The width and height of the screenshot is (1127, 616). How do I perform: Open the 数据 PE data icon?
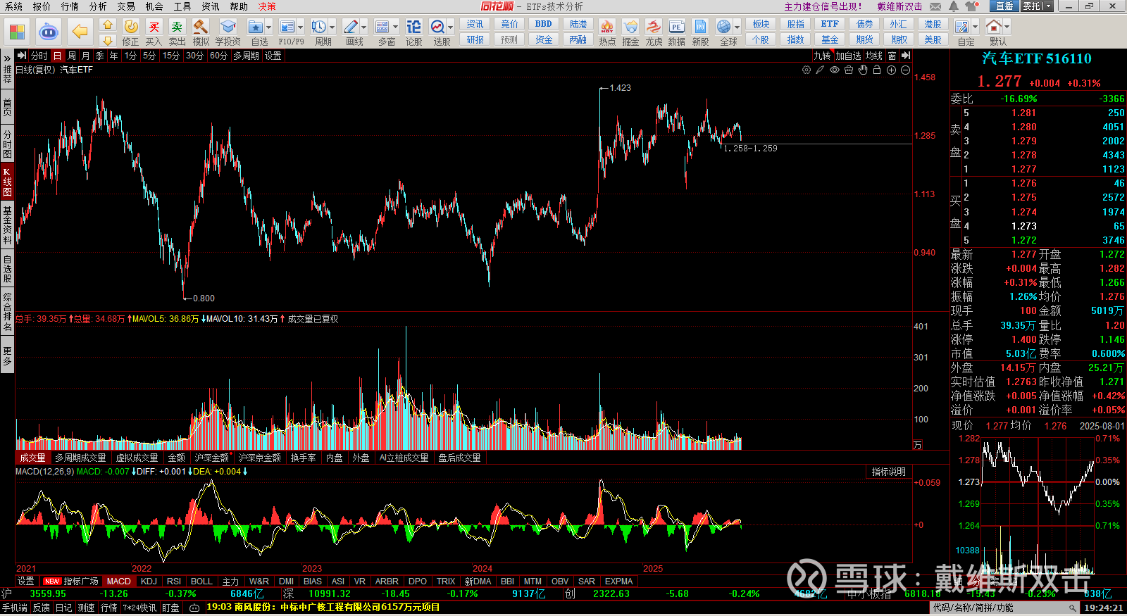pyautogui.click(x=677, y=32)
